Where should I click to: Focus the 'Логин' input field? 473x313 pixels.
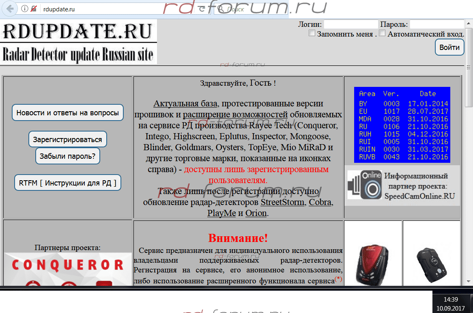350,24
